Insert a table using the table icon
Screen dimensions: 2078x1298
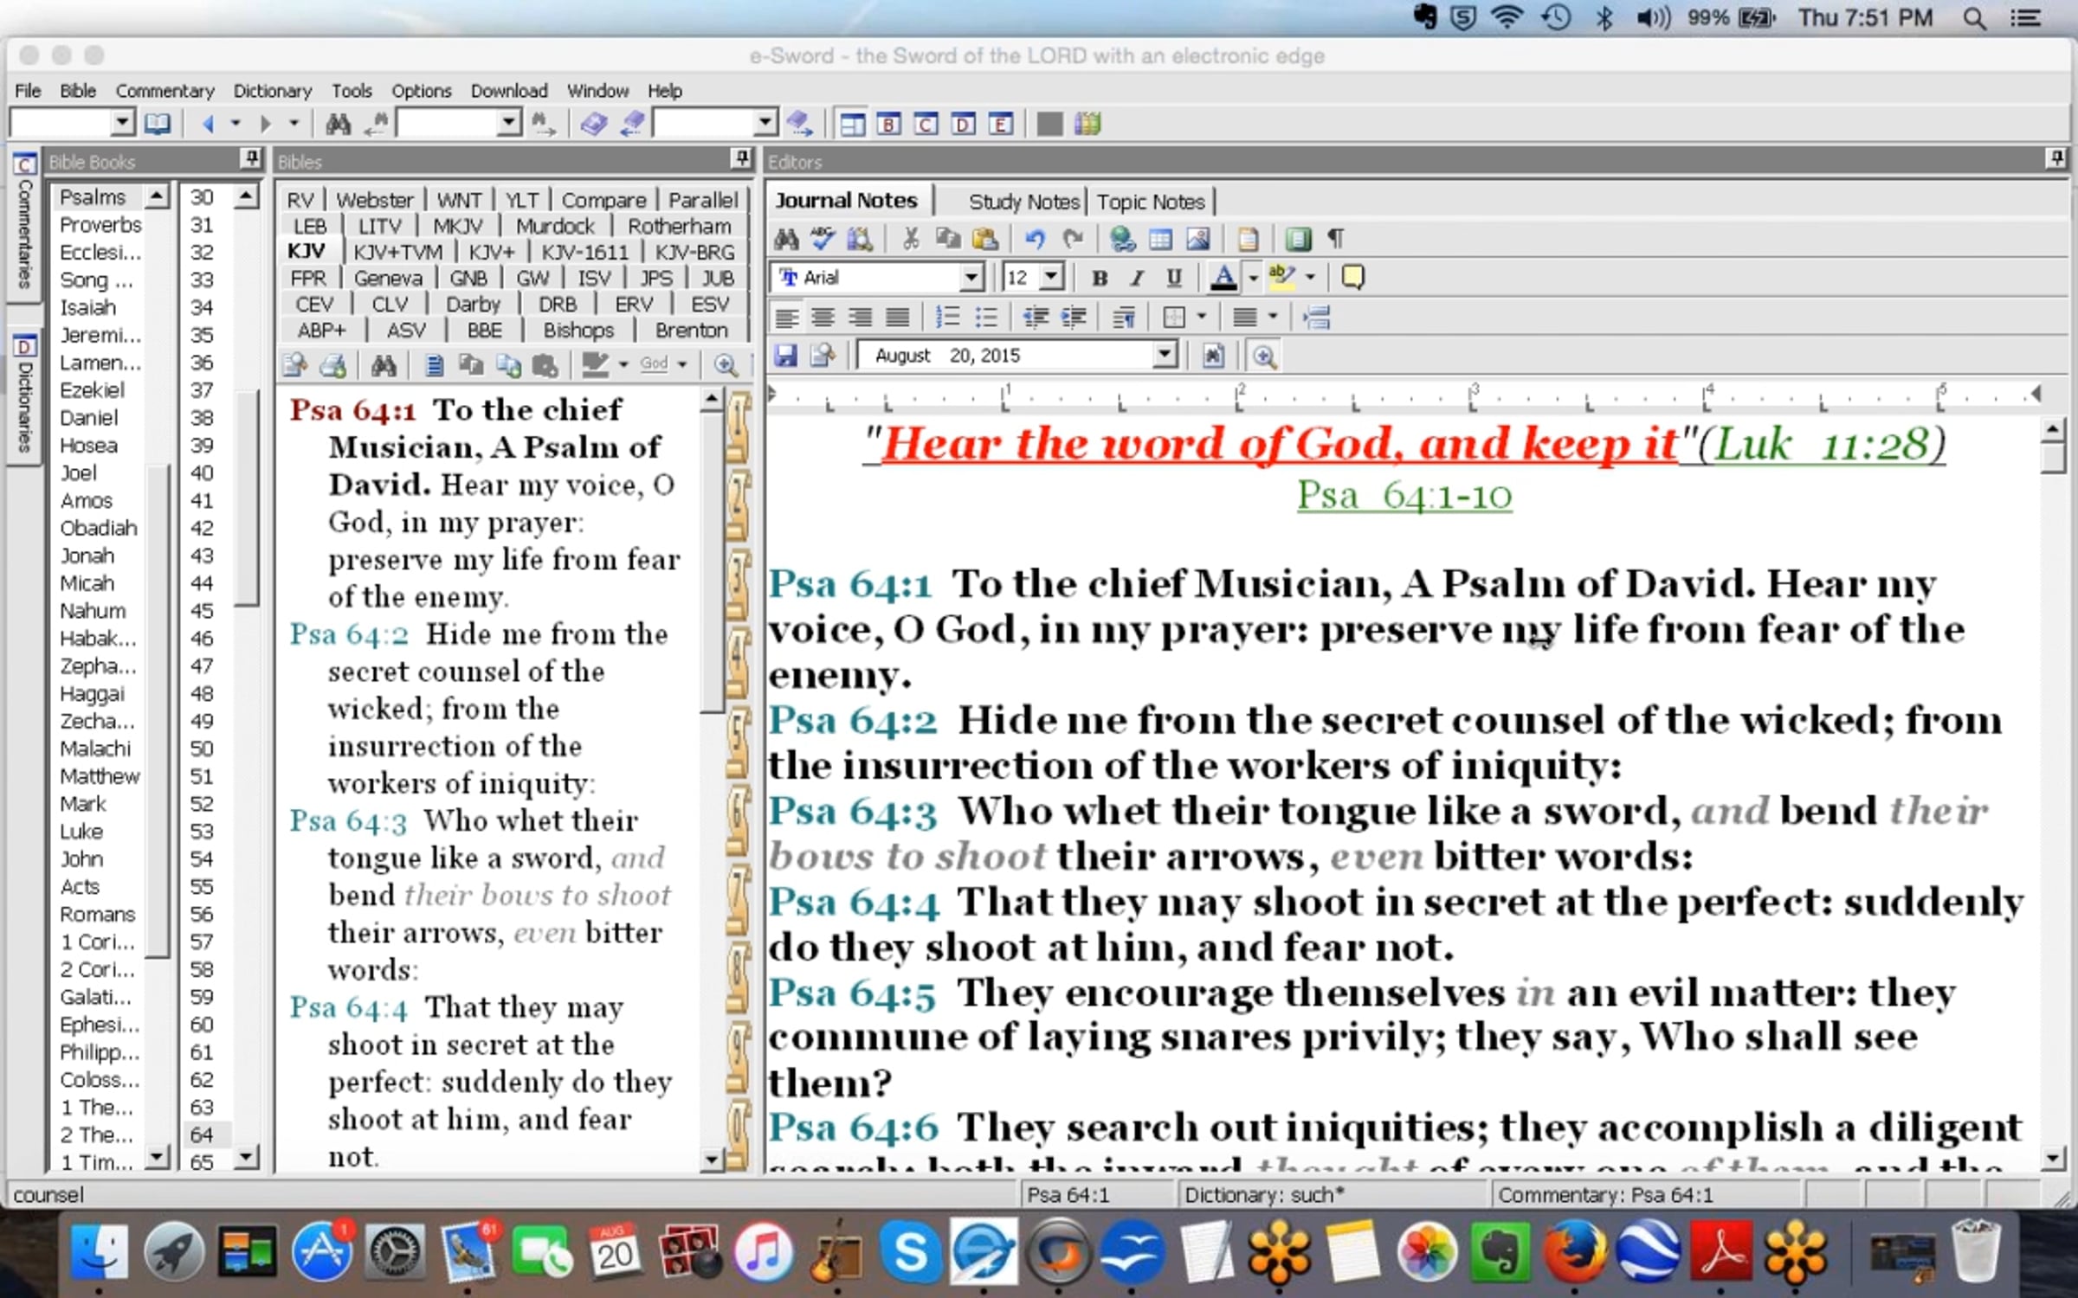tap(1160, 238)
